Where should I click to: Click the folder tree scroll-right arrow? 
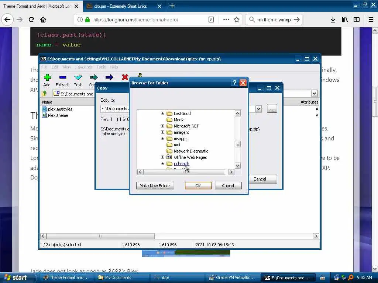(231, 172)
